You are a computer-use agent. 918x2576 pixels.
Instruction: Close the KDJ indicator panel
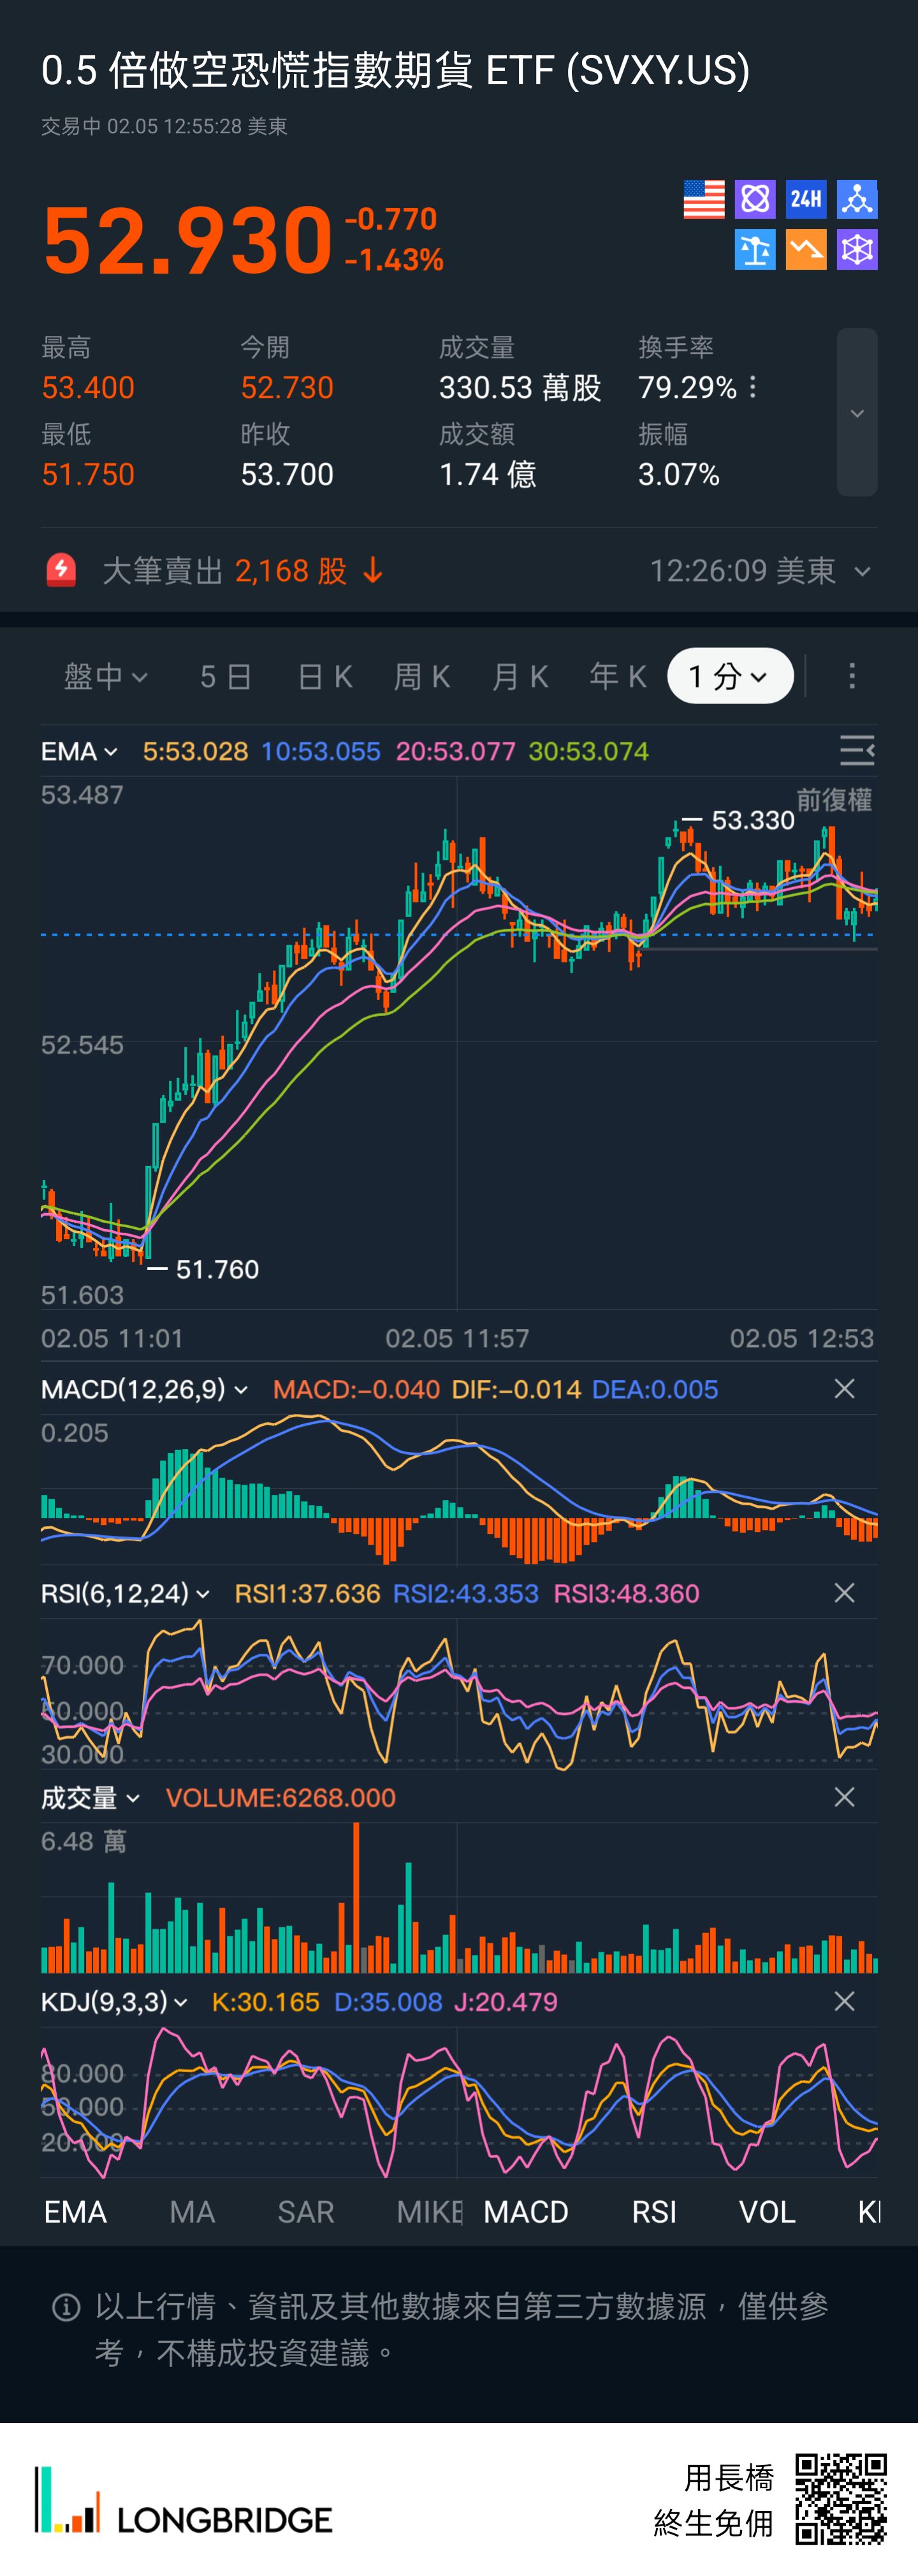point(844,2001)
